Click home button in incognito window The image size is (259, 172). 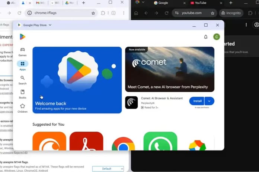pyautogui.click(x=136, y=13)
